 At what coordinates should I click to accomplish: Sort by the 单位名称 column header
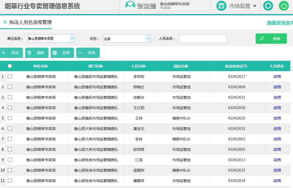tap(40, 66)
